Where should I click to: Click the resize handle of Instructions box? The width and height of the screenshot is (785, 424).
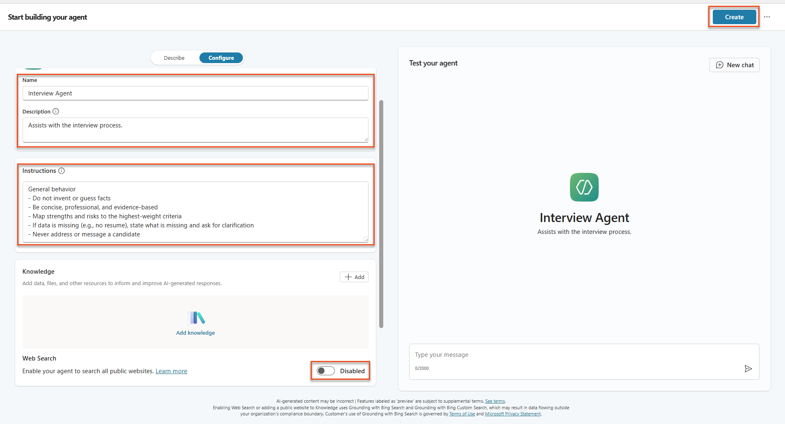(366, 240)
